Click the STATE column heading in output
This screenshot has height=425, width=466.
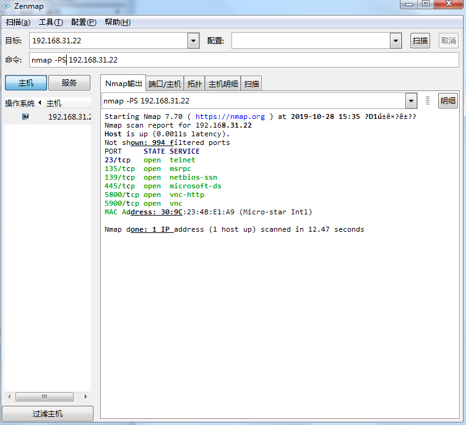pyautogui.click(x=154, y=151)
